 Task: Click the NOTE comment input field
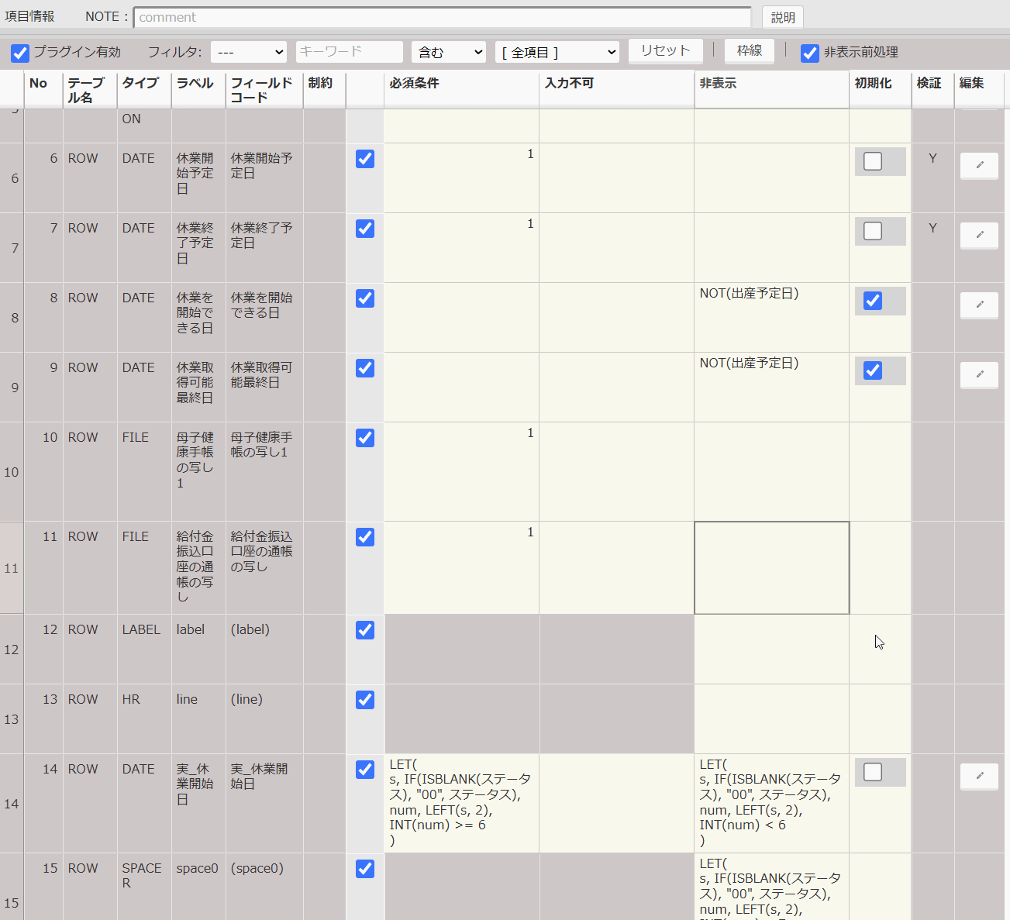point(442,16)
